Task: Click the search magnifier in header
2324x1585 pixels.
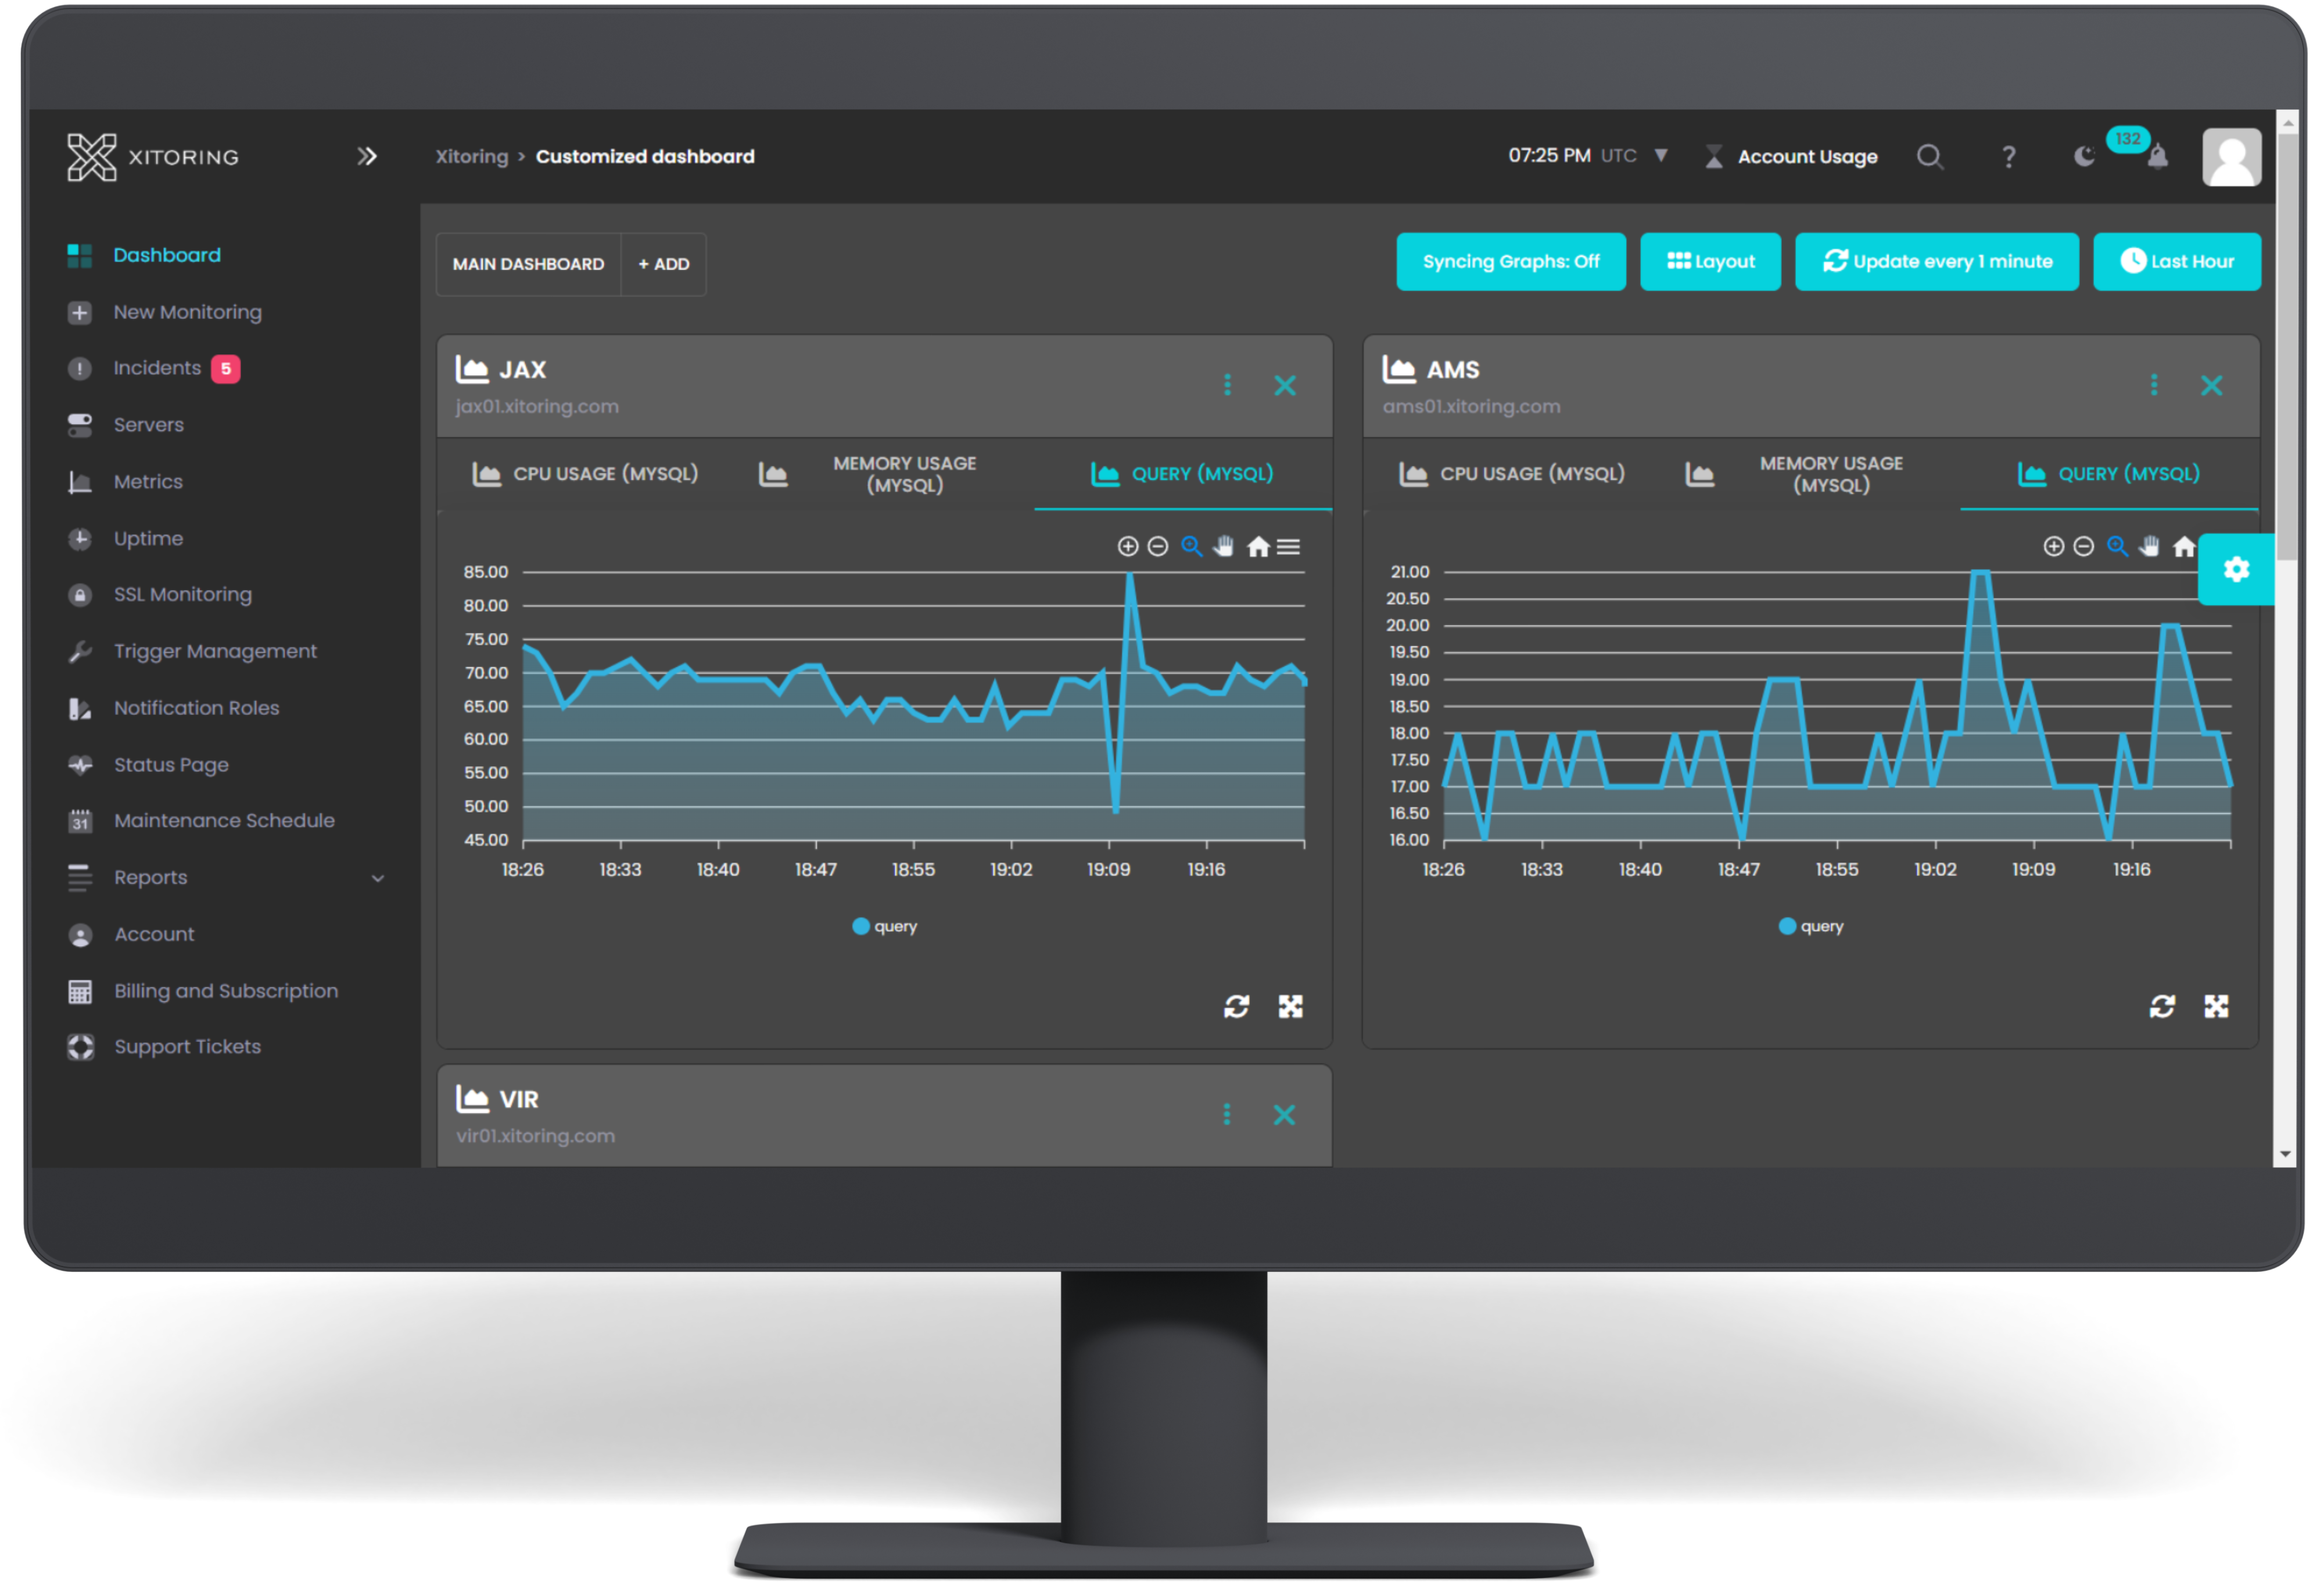Action: coord(1929,157)
